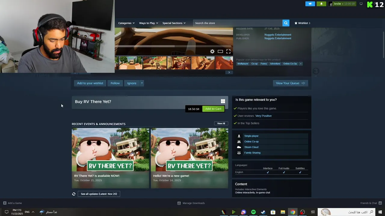Viewport: 385px width, 216px height.
Task: Expand the Ways to Play menu
Action: [149, 23]
